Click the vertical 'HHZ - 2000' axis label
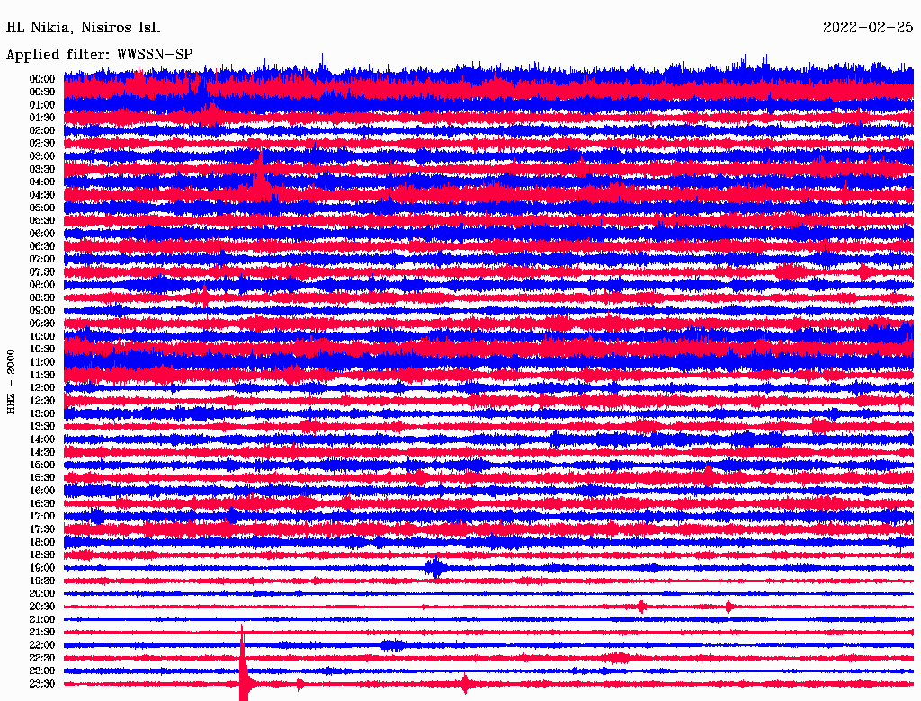This screenshot has height=701, width=921. tap(12, 381)
